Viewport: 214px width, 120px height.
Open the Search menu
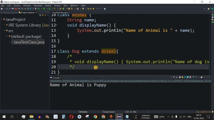48,5
